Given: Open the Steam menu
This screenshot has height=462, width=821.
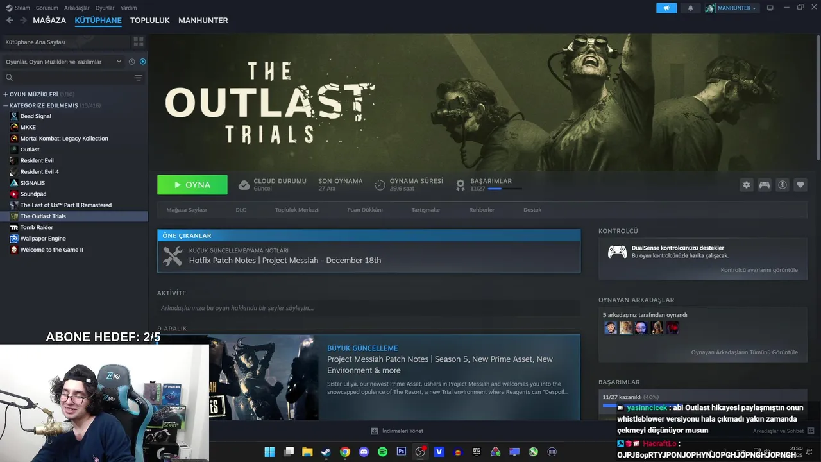Looking at the screenshot, I should [x=19, y=8].
